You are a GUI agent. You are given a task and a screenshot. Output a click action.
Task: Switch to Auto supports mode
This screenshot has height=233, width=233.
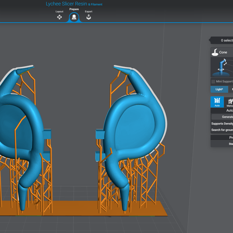(x=217, y=102)
